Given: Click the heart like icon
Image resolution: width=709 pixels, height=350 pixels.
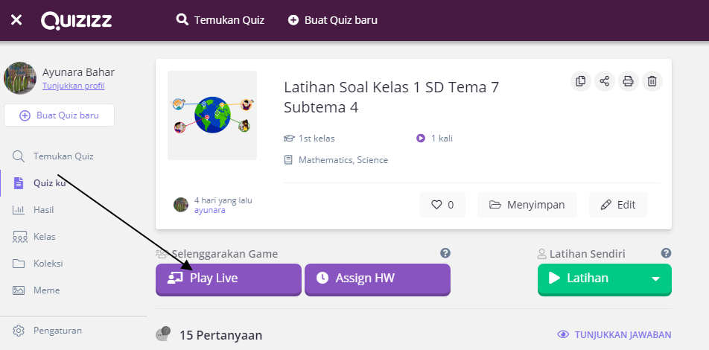Looking at the screenshot, I should tap(436, 205).
